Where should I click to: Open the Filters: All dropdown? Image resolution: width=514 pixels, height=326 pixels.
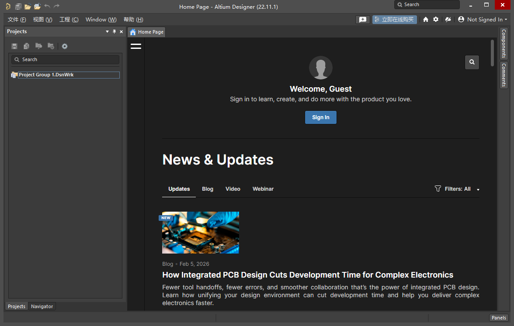tap(457, 189)
